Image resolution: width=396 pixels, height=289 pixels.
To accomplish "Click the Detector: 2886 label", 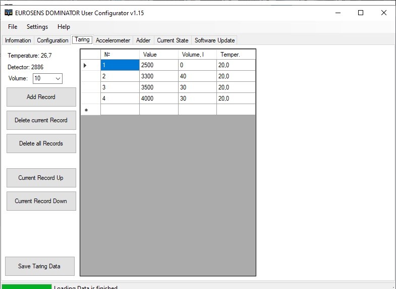I will (26, 67).
